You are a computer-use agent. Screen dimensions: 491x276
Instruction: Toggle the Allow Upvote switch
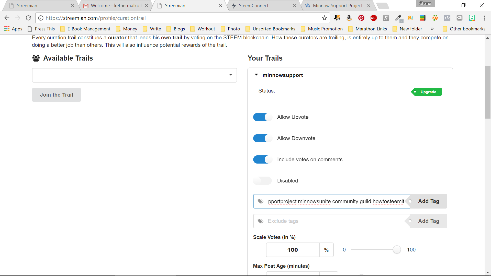click(x=263, y=117)
